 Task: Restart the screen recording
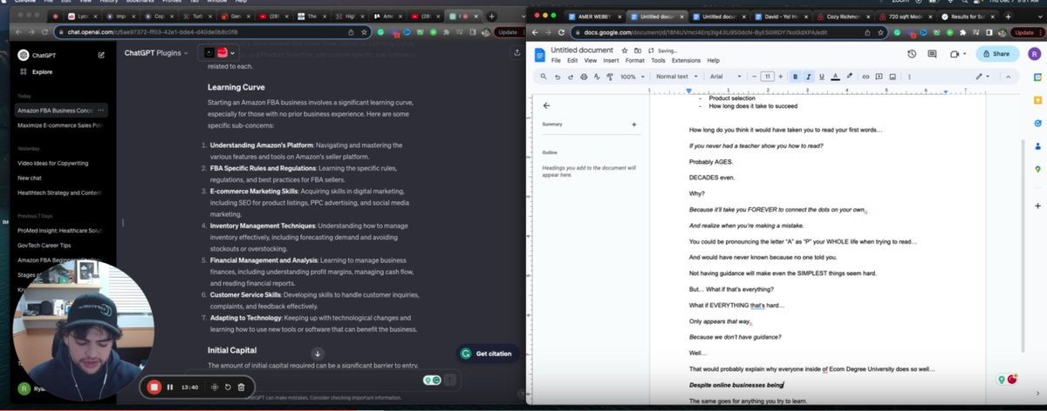(229, 387)
